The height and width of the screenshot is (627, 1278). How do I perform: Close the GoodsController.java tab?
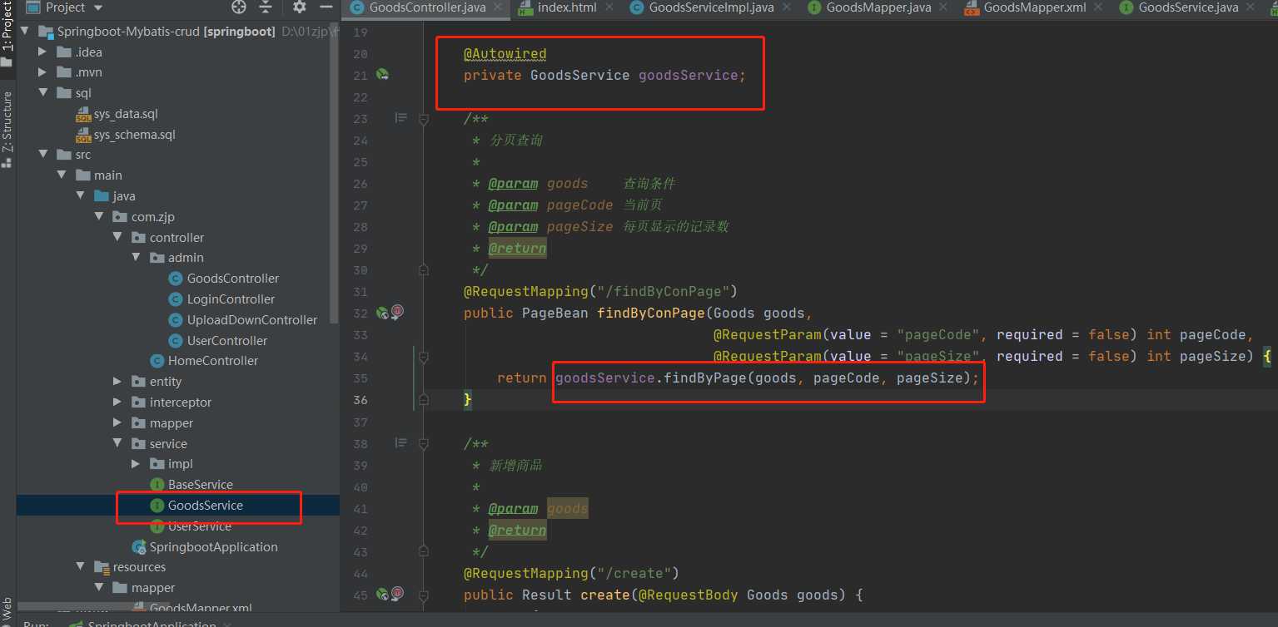pos(498,7)
